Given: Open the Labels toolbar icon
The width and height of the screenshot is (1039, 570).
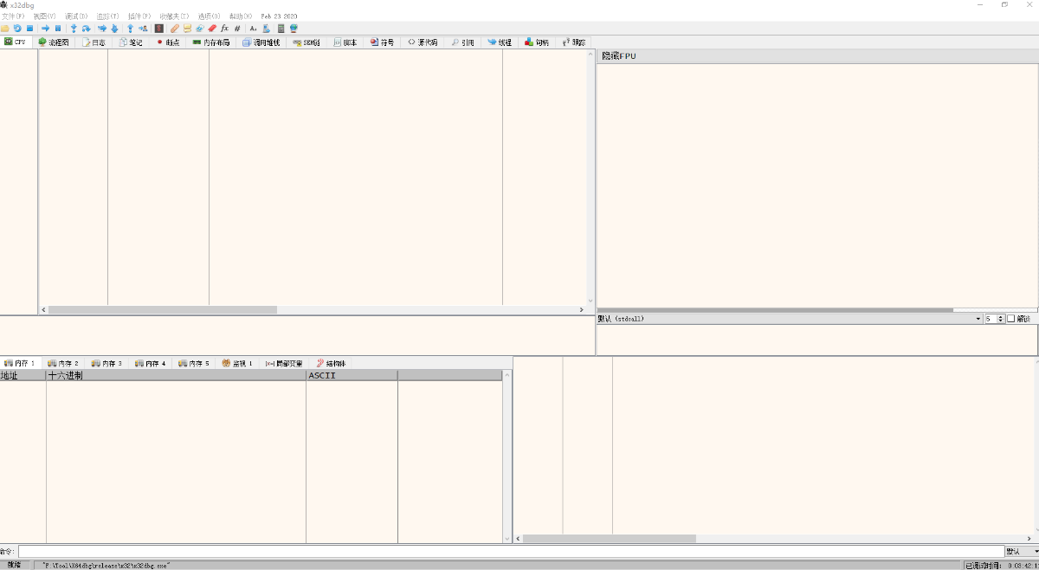Looking at the screenshot, I should (x=199, y=29).
